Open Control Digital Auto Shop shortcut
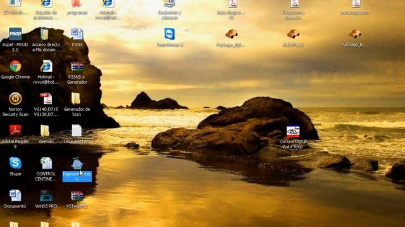Image resolution: width=405 pixels, height=227 pixels. click(x=293, y=132)
